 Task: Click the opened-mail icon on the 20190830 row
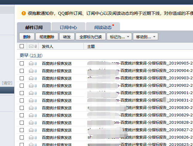coord(31,108)
